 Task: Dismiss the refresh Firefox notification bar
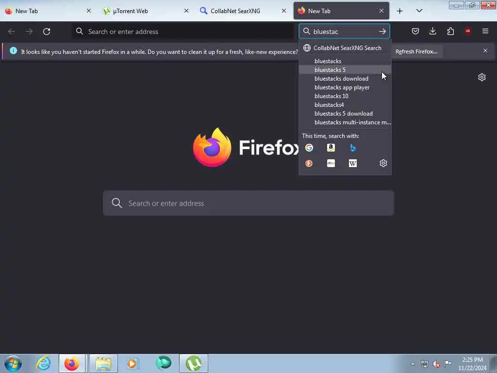tap(485, 51)
